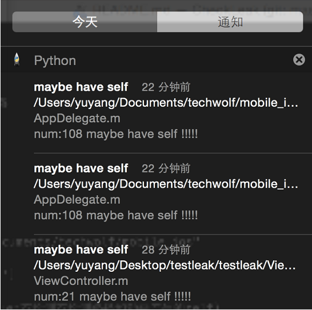This screenshot has height=310, width=312.
Task: Click the topmost notification's techwolf path line
Action: (166, 103)
